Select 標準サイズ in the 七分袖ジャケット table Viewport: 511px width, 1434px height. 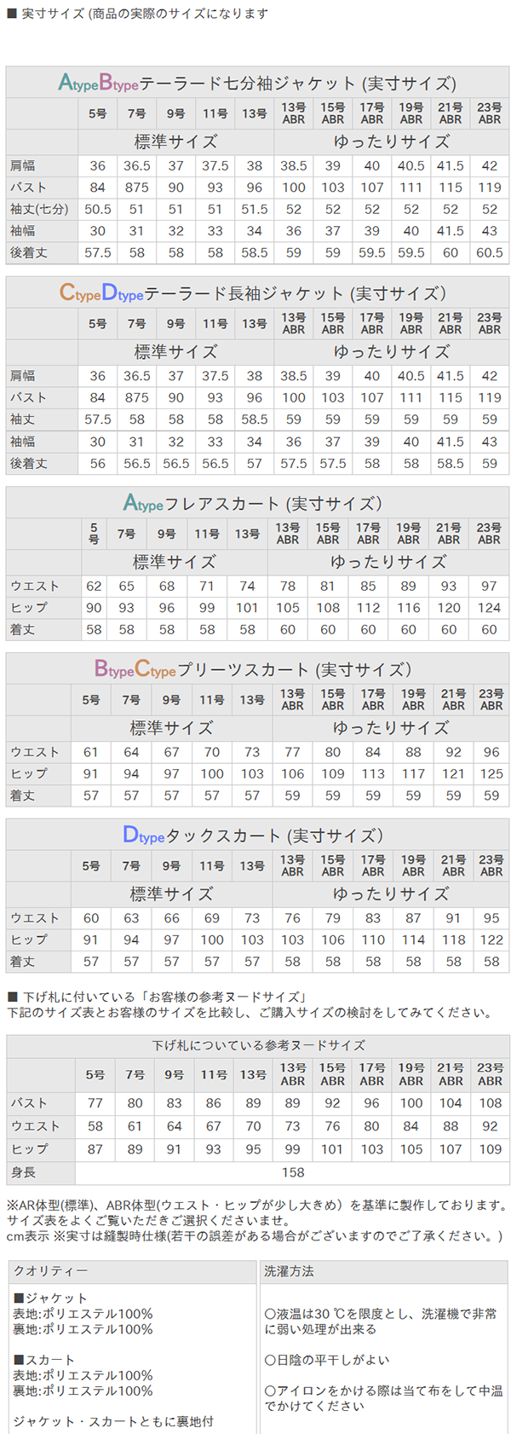click(x=176, y=142)
